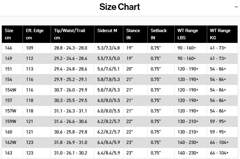Select the 163 size cell

coord(9,153)
